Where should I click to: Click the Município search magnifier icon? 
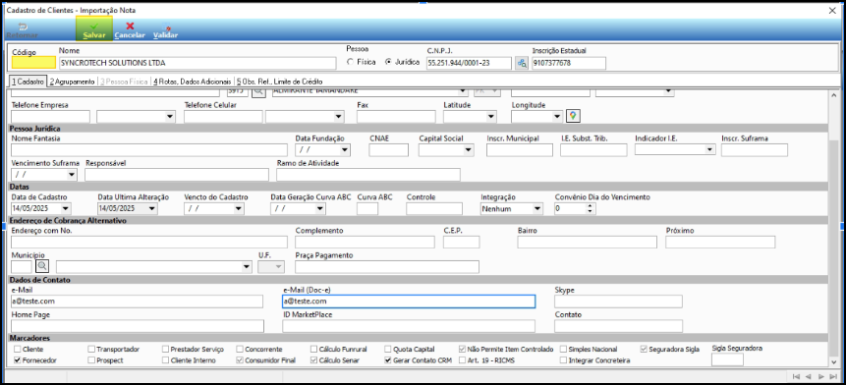[x=42, y=266]
